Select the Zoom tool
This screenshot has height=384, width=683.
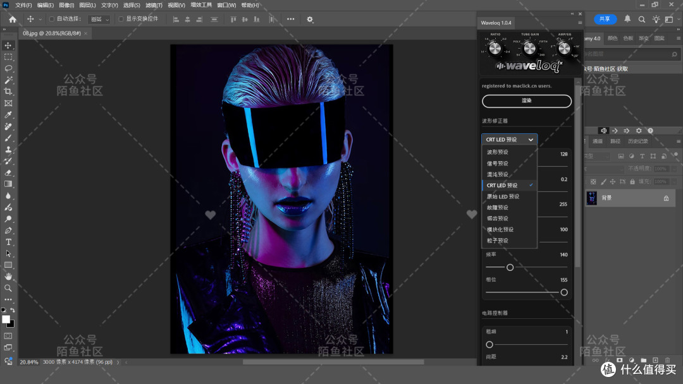[x=8, y=288]
